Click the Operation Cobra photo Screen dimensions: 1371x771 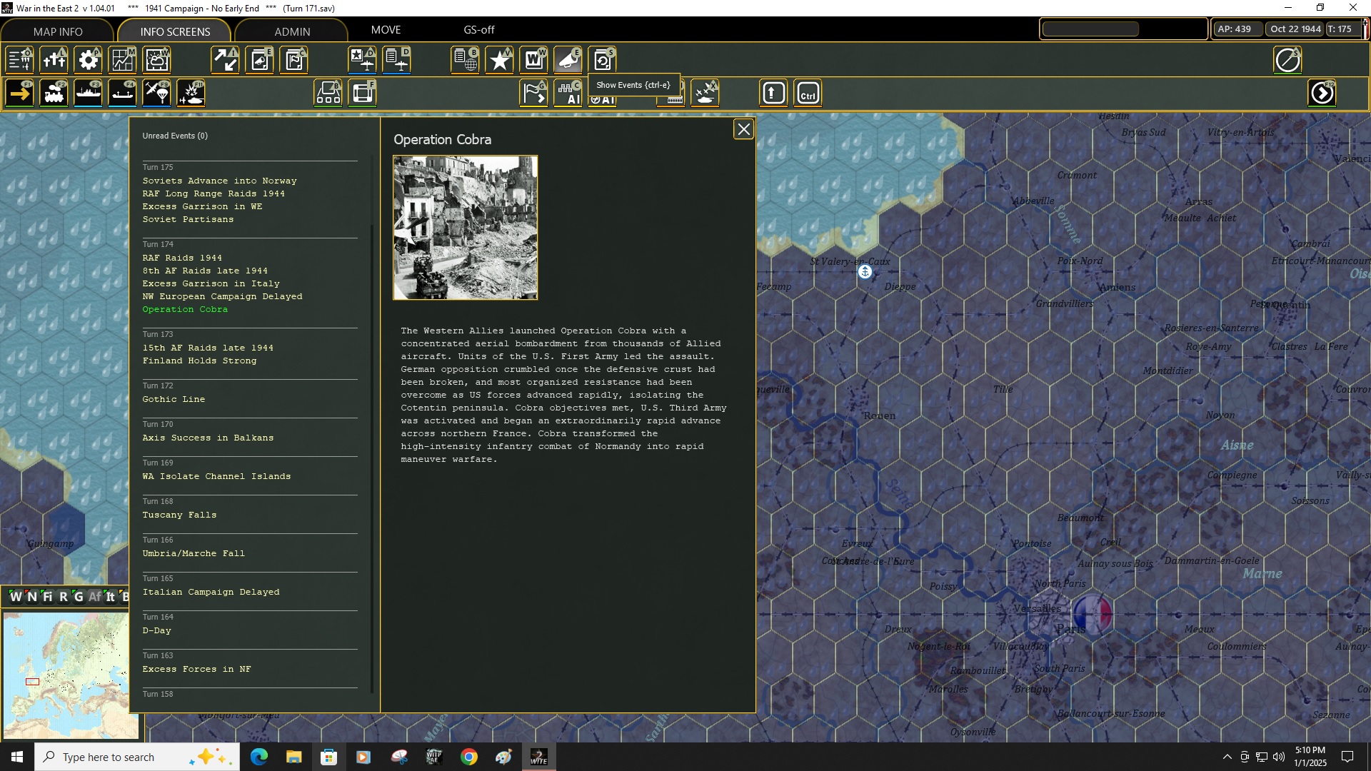466,228
